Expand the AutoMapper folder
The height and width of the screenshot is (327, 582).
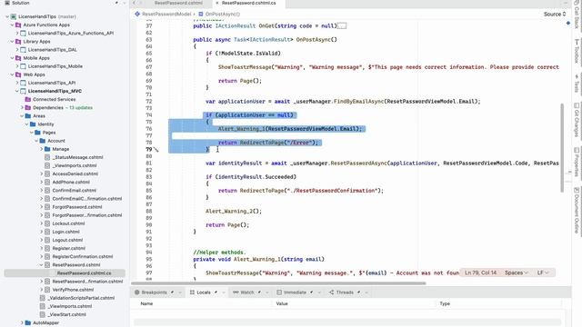tap(22, 323)
